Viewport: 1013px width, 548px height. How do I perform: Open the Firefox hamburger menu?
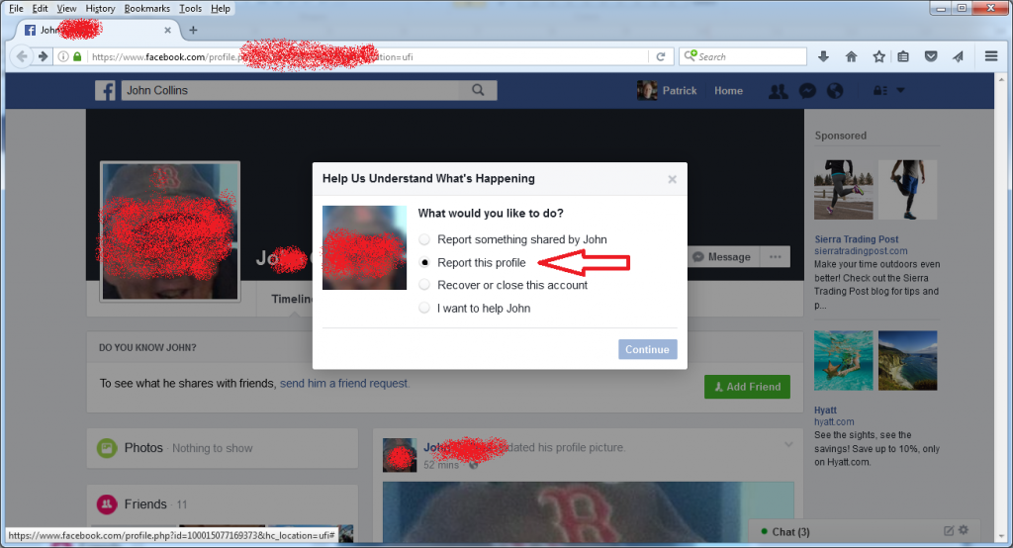(991, 56)
